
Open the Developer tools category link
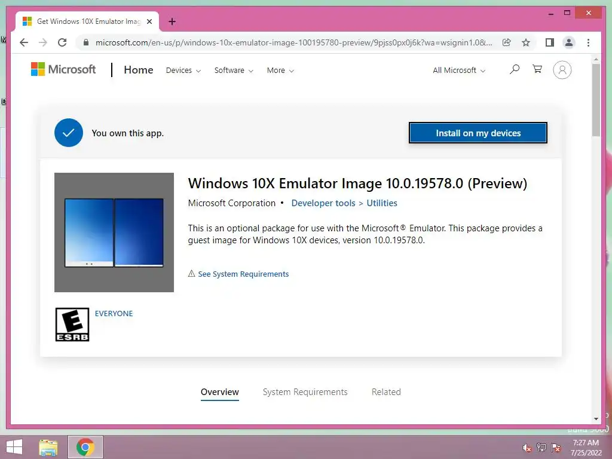tap(323, 203)
